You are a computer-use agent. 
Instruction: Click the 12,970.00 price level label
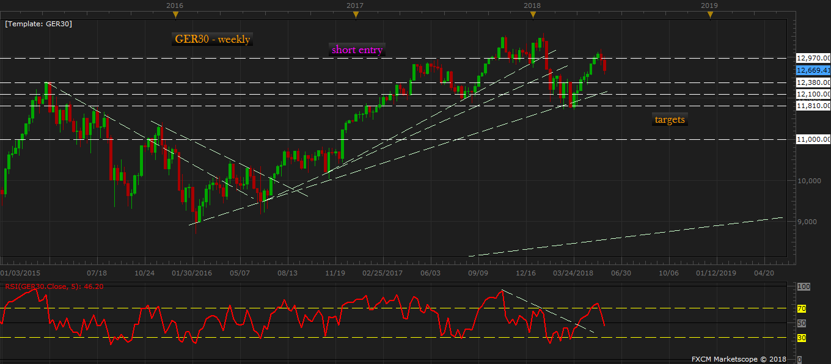point(813,58)
